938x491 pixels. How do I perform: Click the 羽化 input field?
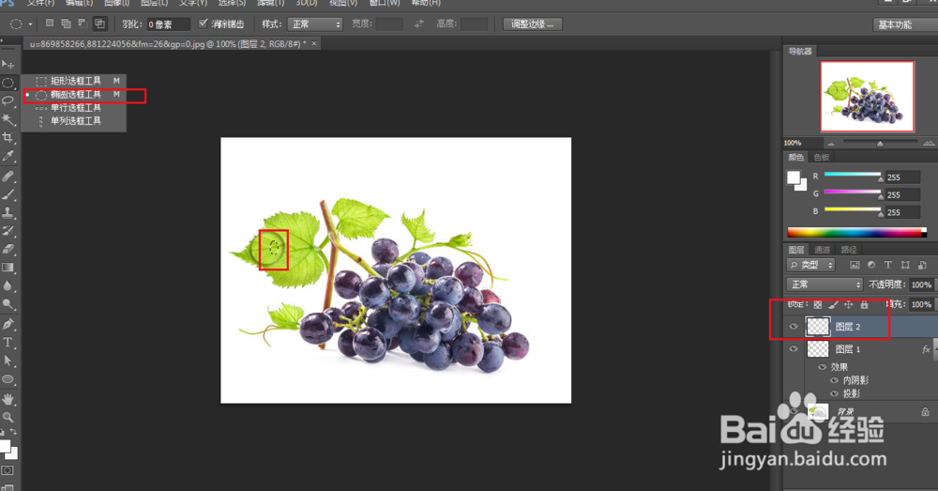tap(169, 24)
